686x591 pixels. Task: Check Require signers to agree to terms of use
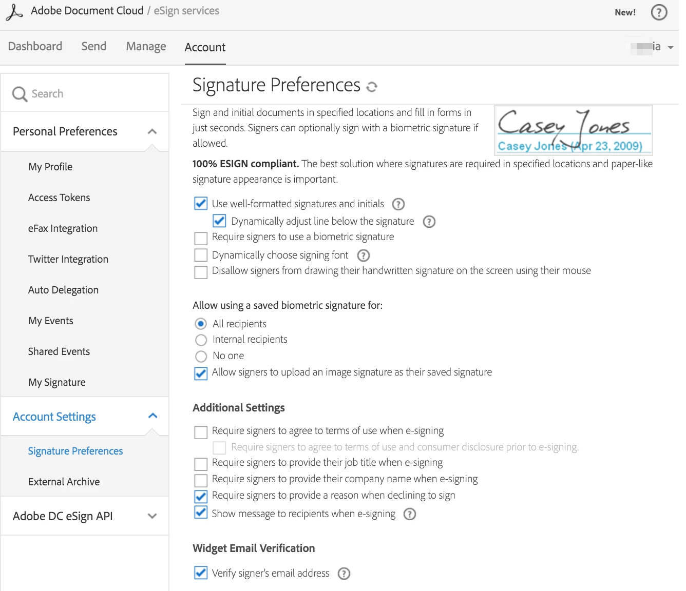(201, 432)
